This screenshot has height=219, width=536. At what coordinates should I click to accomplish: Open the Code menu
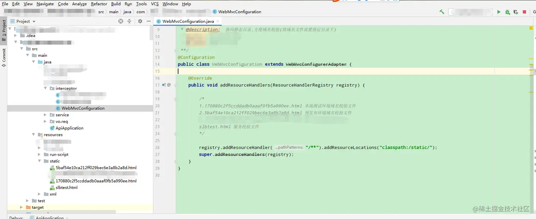[63, 4]
